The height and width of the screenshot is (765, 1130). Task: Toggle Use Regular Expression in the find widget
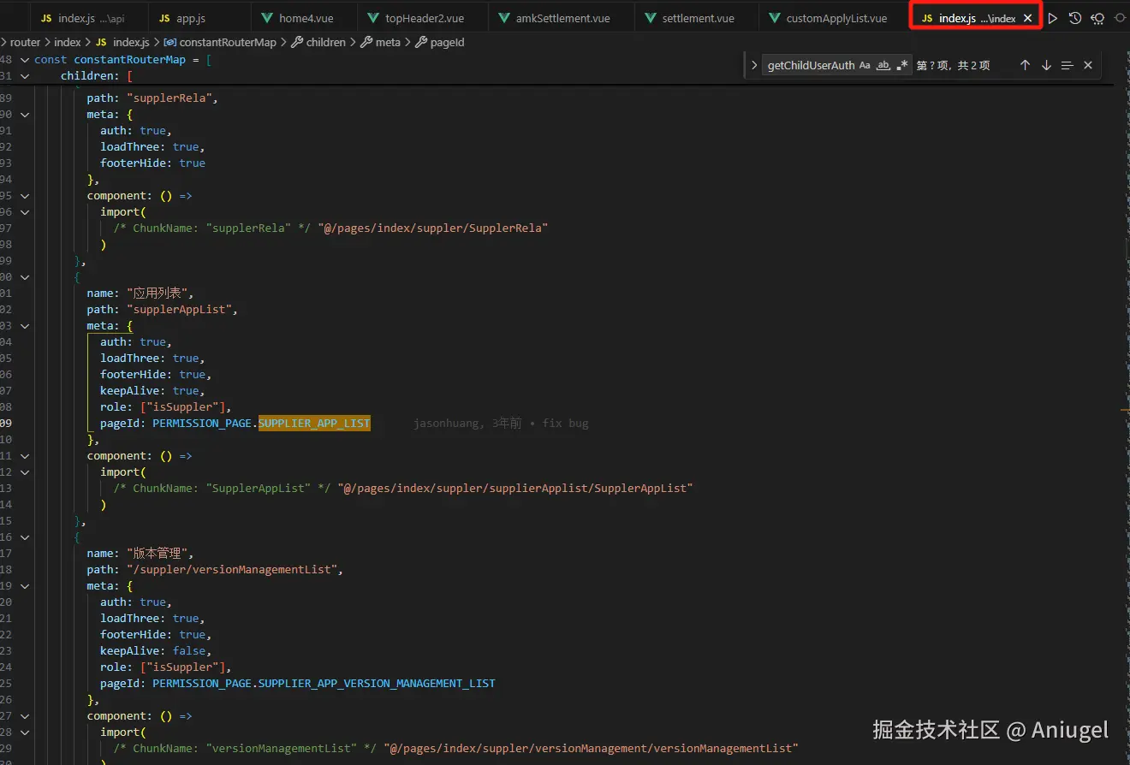click(902, 65)
